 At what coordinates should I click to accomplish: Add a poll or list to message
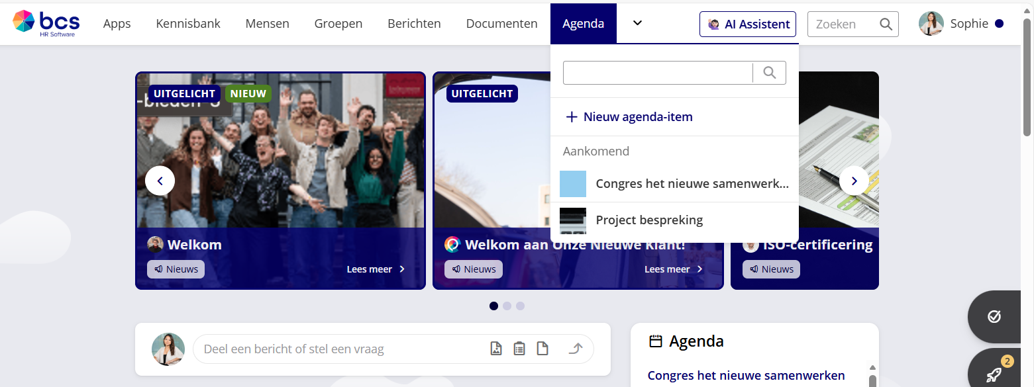[519, 349]
